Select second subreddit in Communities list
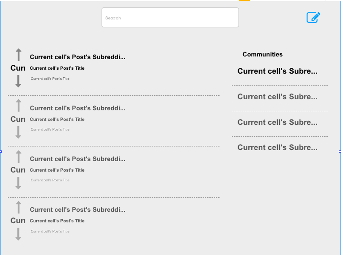This screenshot has width=341, height=255. pos(277,97)
